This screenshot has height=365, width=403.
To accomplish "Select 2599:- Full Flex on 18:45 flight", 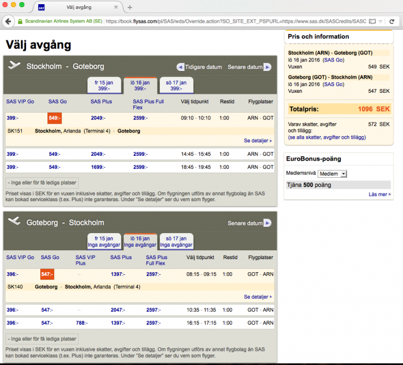I will coord(140,167).
